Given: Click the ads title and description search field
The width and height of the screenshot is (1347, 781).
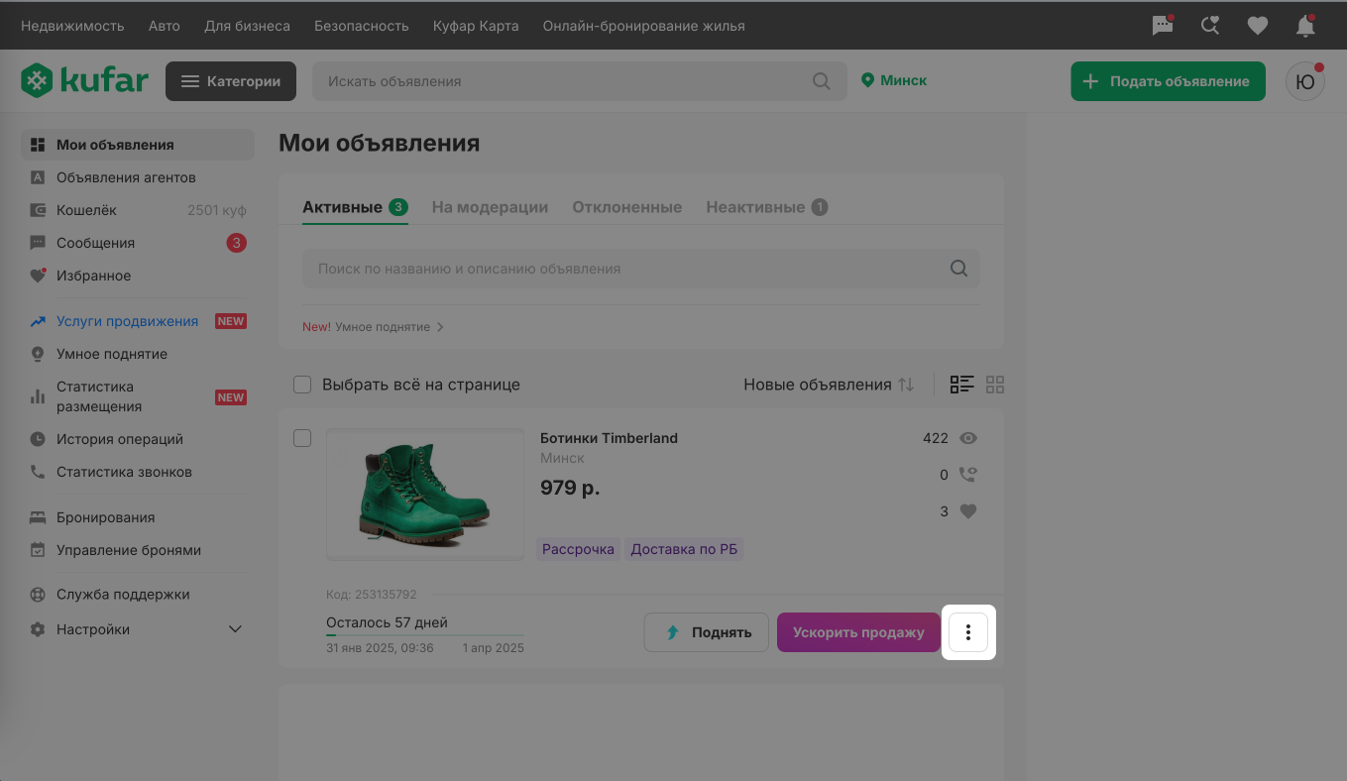Looking at the screenshot, I should click(641, 269).
